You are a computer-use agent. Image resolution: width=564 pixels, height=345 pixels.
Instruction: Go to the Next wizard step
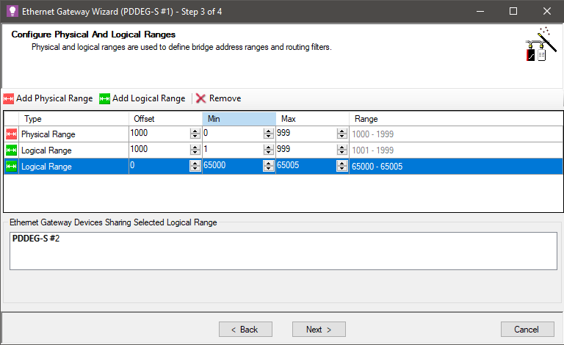319,330
